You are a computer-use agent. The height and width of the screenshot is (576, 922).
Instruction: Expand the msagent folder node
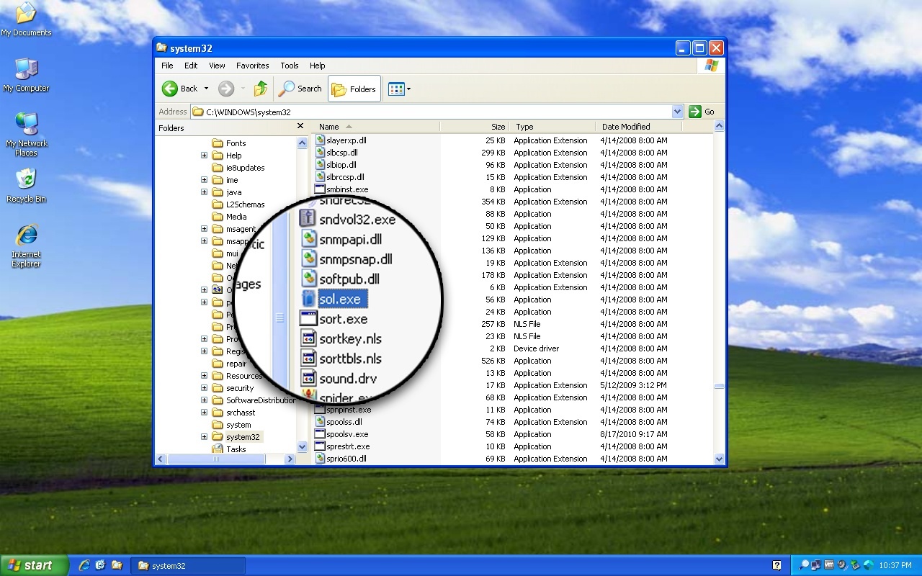pos(204,229)
